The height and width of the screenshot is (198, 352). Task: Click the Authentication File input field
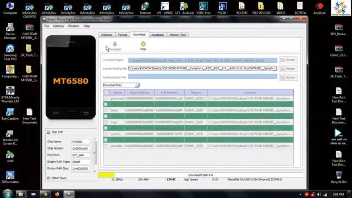[x=202, y=77]
